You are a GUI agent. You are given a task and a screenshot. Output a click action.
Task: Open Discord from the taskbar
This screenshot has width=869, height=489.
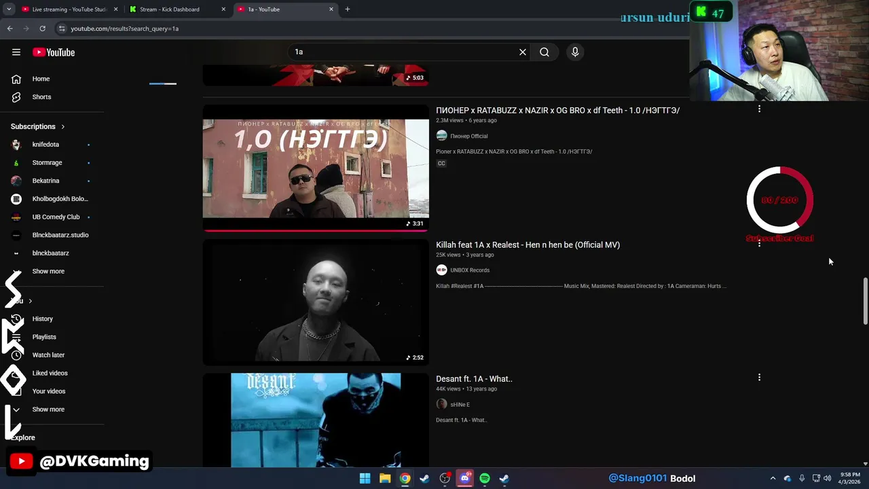pos(465,479)
